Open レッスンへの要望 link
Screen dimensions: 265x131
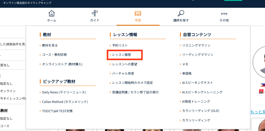pyautogui.click(x=125, y=64)
